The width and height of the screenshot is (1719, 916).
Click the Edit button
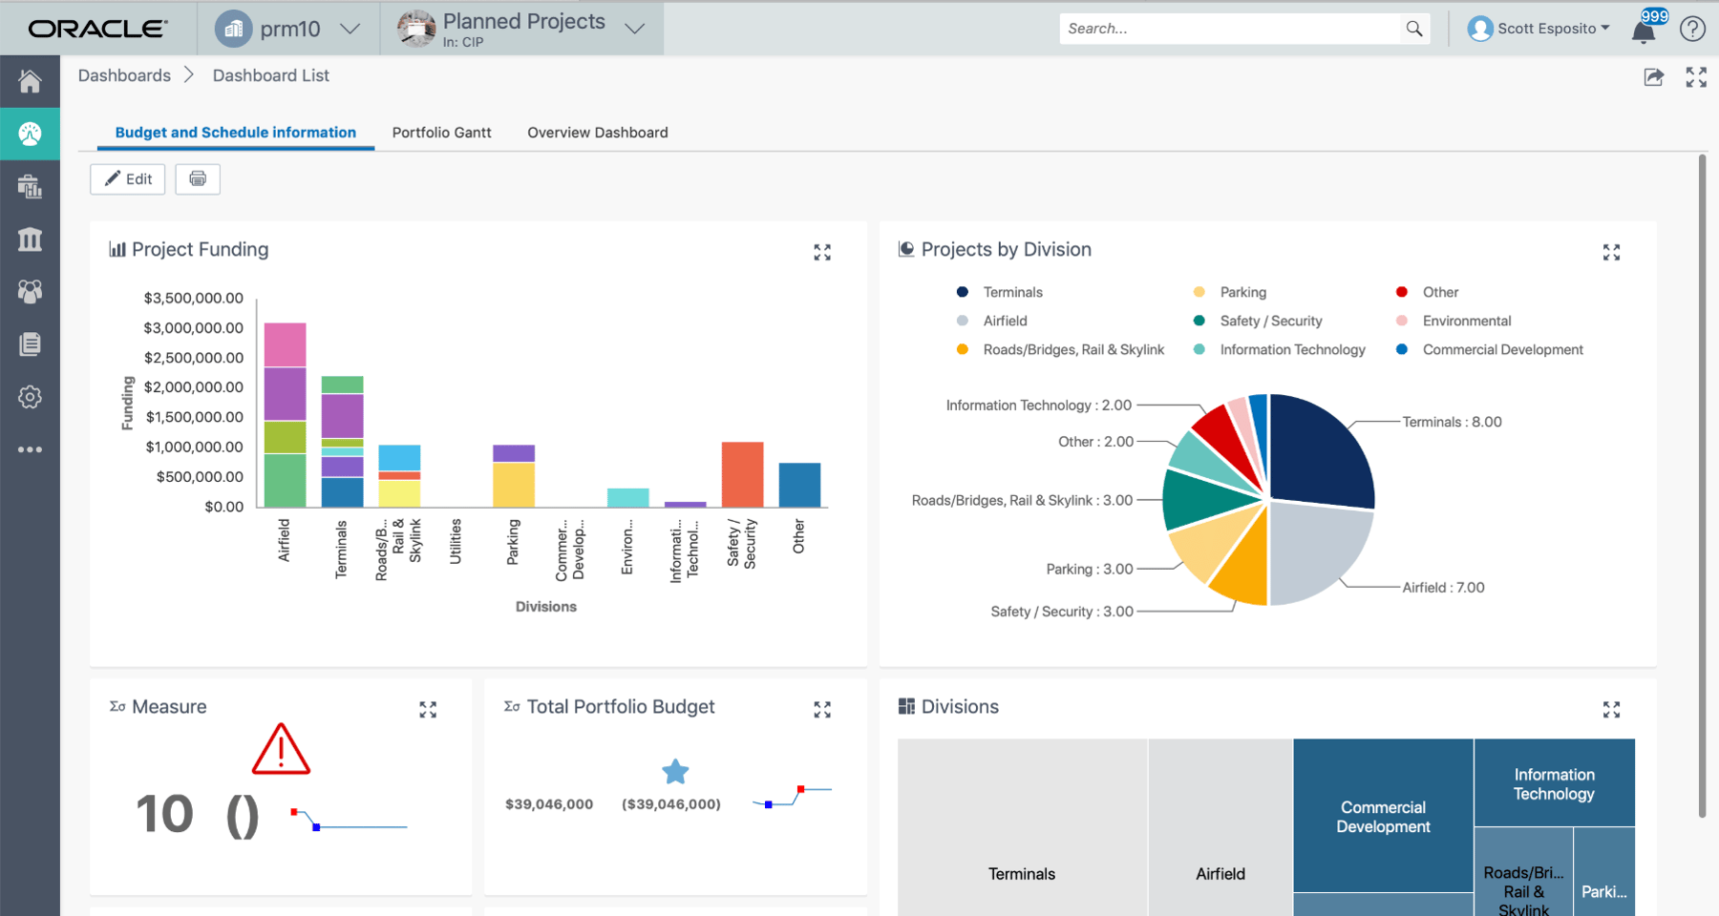(128, 178)
